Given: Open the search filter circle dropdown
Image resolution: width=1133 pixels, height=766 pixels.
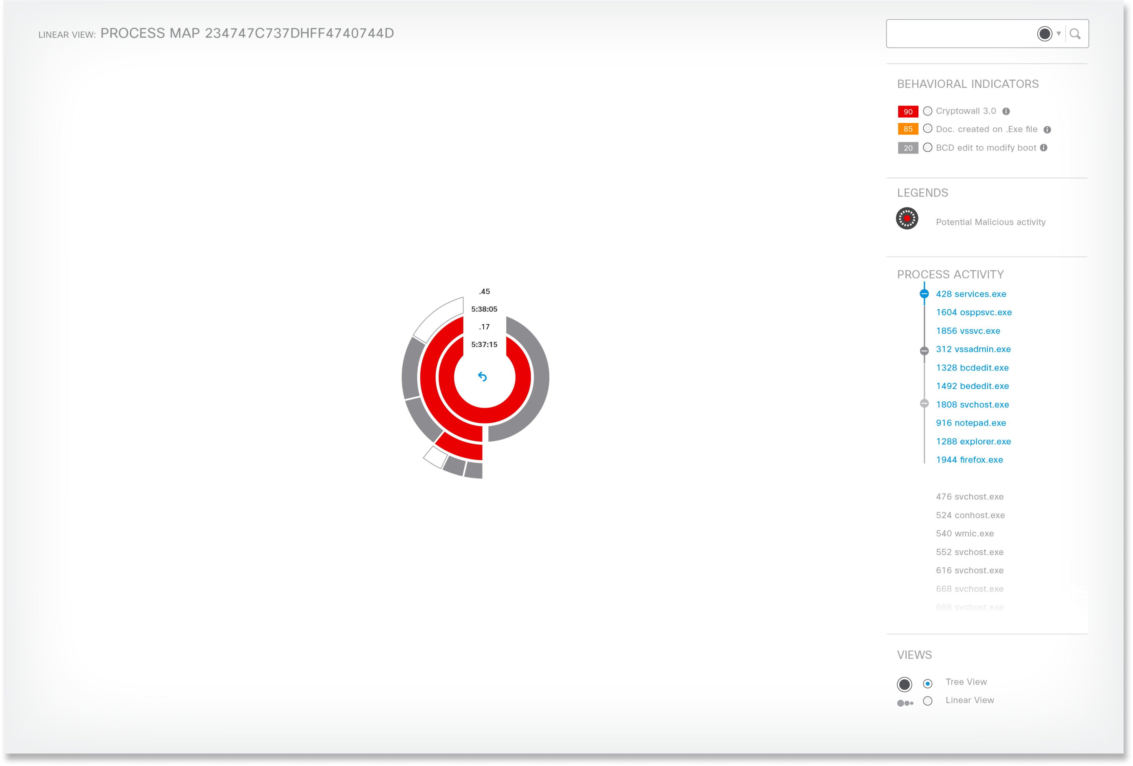Looking at the screenshot, I should point(1049,34).
